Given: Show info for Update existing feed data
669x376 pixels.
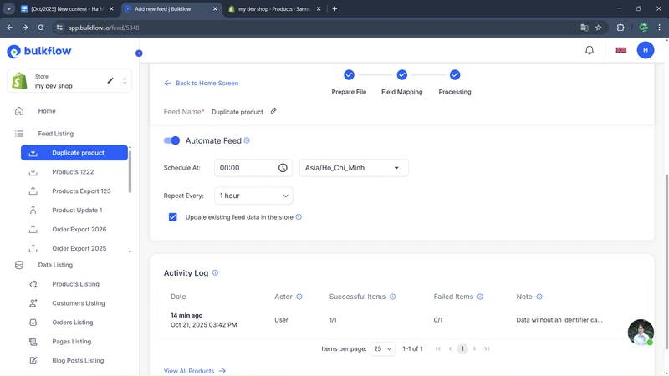Looking at the screenshot, I should tap(299, 217).
